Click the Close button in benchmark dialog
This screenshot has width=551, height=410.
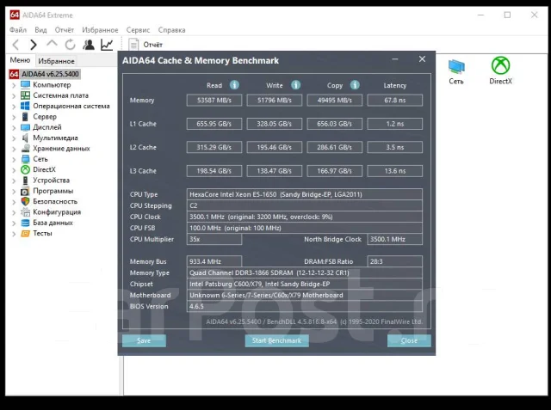[409, 340]
